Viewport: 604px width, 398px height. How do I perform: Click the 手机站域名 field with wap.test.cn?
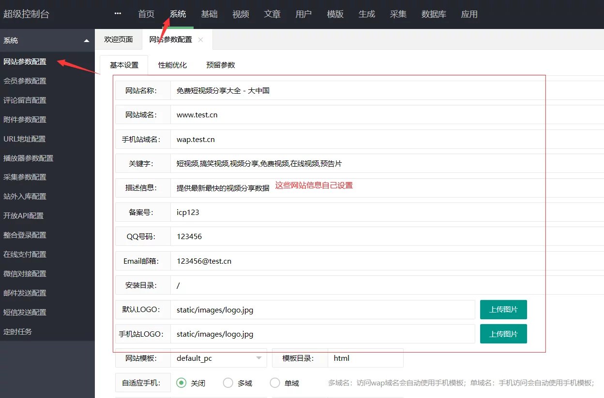pyautogui.click(x=387, y=139)
